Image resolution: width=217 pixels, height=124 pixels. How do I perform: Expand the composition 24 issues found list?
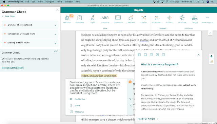tap(55, 35)
